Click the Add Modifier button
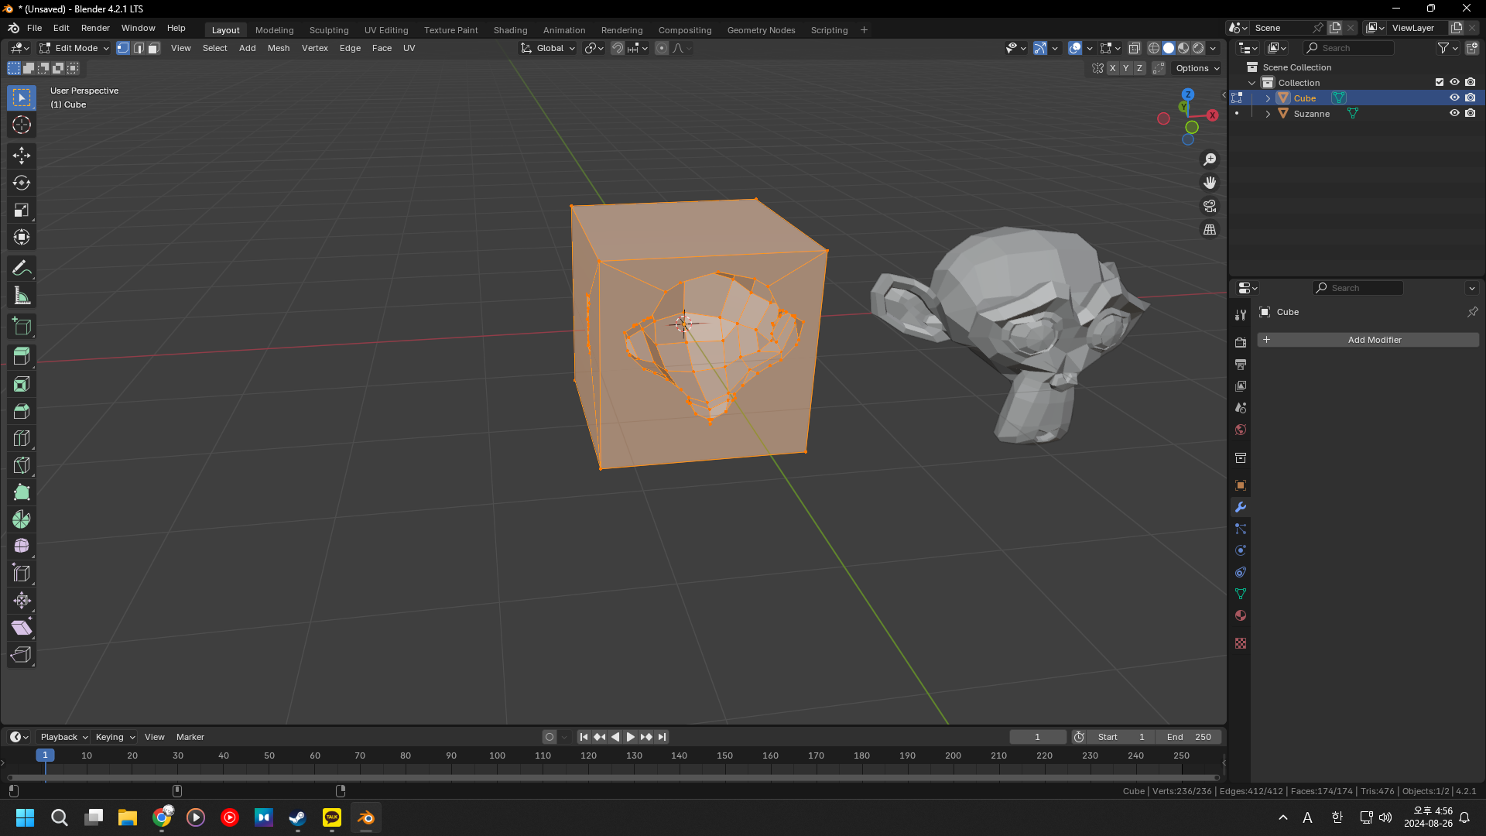 click(x=1368, y=340)
